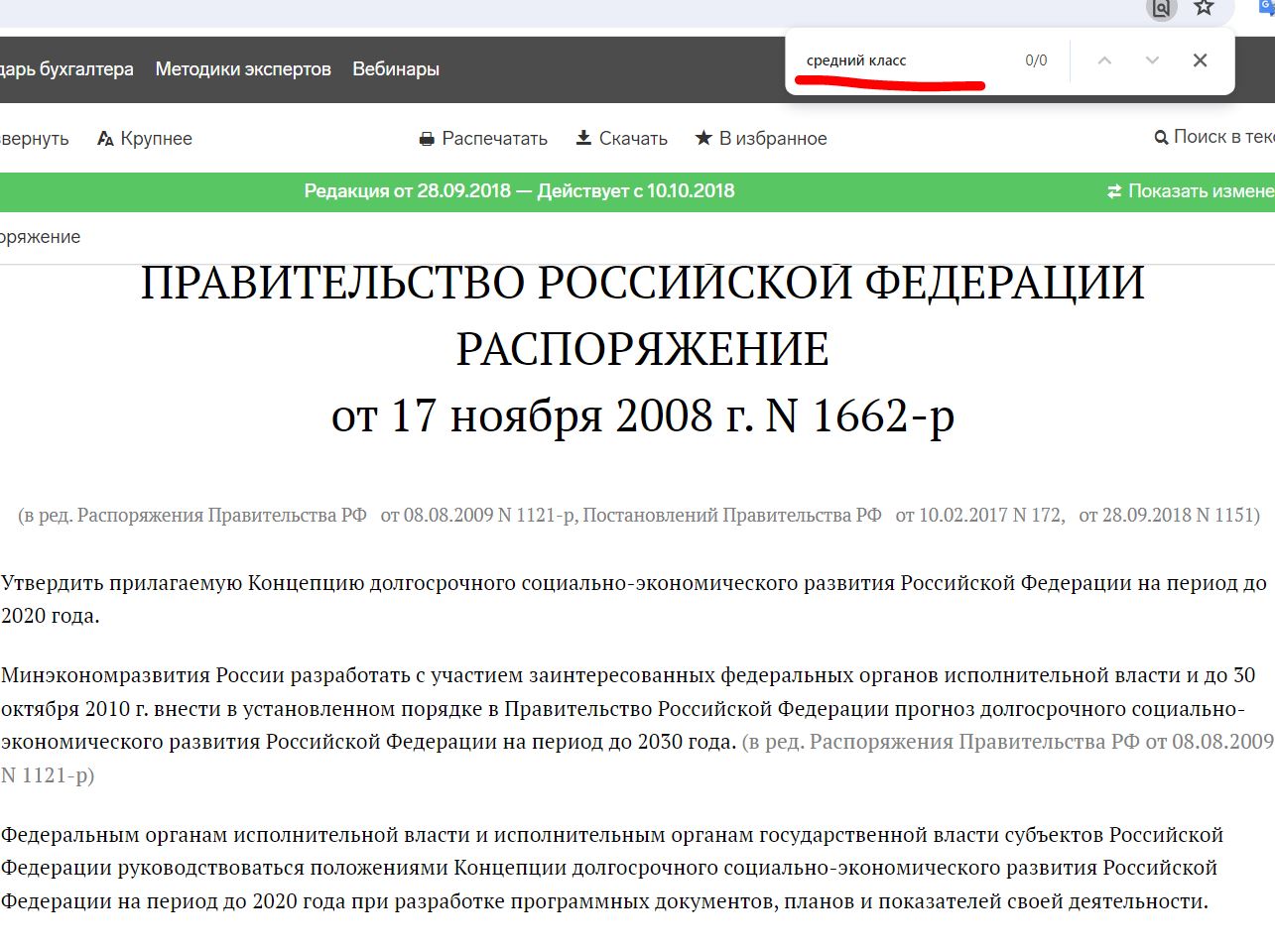1275x948 pixels.
Task: Open the бухгалтера calendar menu item
Action: [66, 69]
